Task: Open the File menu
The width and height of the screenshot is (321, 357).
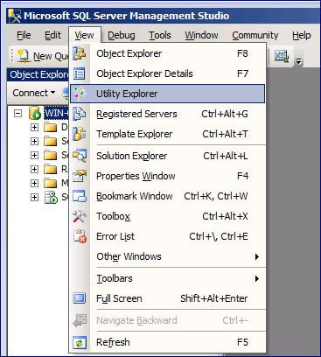Action: (24, 35)
